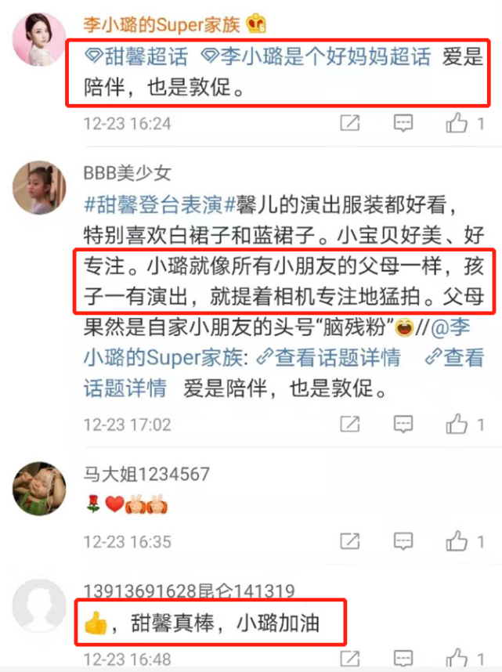Image resolution: width=502 pixels, height=672 pixels.
Task: Share 马大姐1234567's comment via repost icon
Action: 350,541
